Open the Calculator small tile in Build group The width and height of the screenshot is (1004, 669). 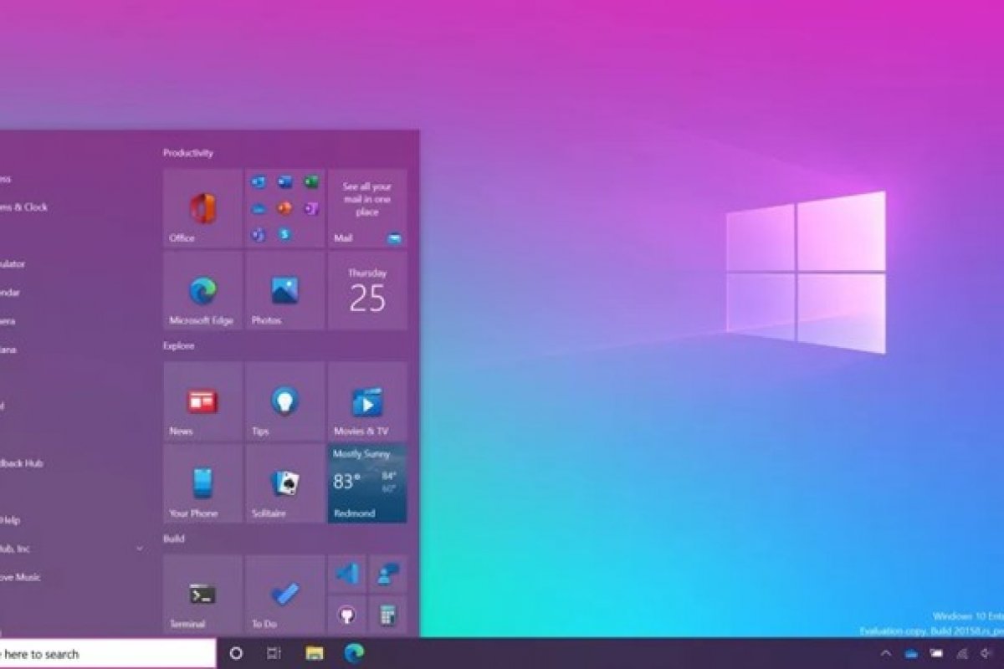click(387, 615)
